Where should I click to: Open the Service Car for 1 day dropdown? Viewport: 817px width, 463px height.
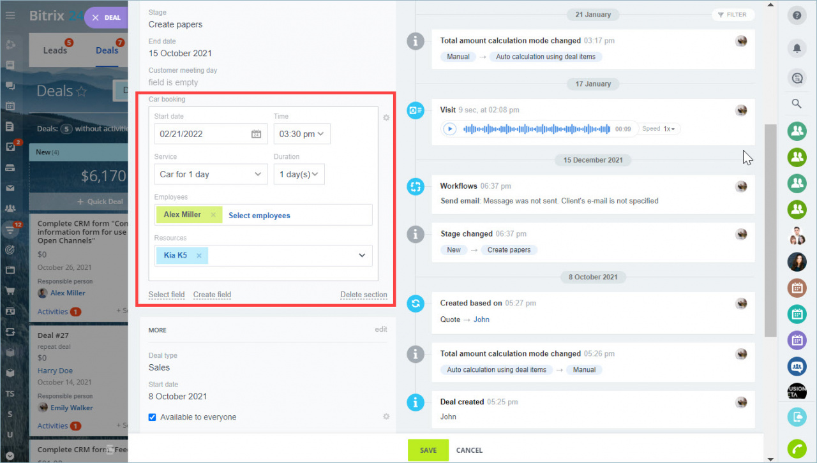[x=211, y=174]
